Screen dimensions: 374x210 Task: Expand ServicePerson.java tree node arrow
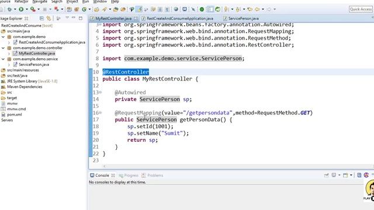9,65
